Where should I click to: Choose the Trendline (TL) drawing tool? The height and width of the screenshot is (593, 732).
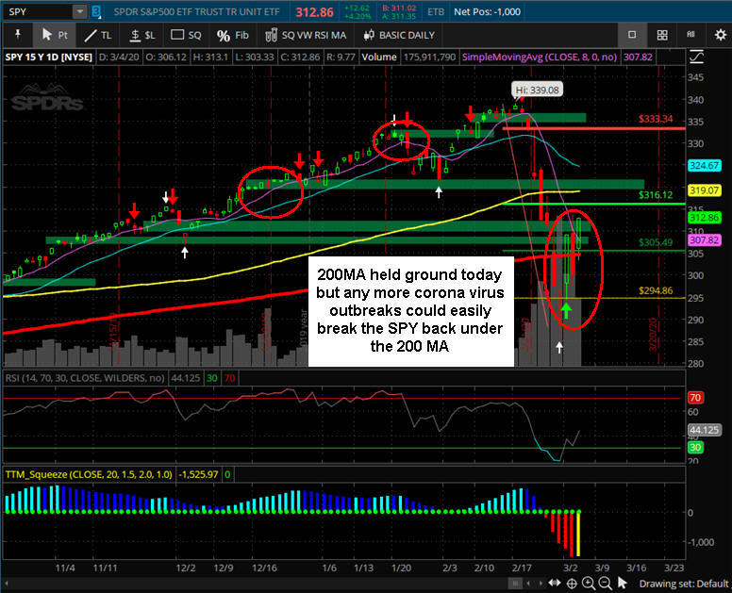99,35
